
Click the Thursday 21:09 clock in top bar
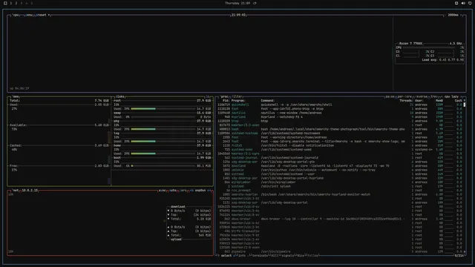237,3
